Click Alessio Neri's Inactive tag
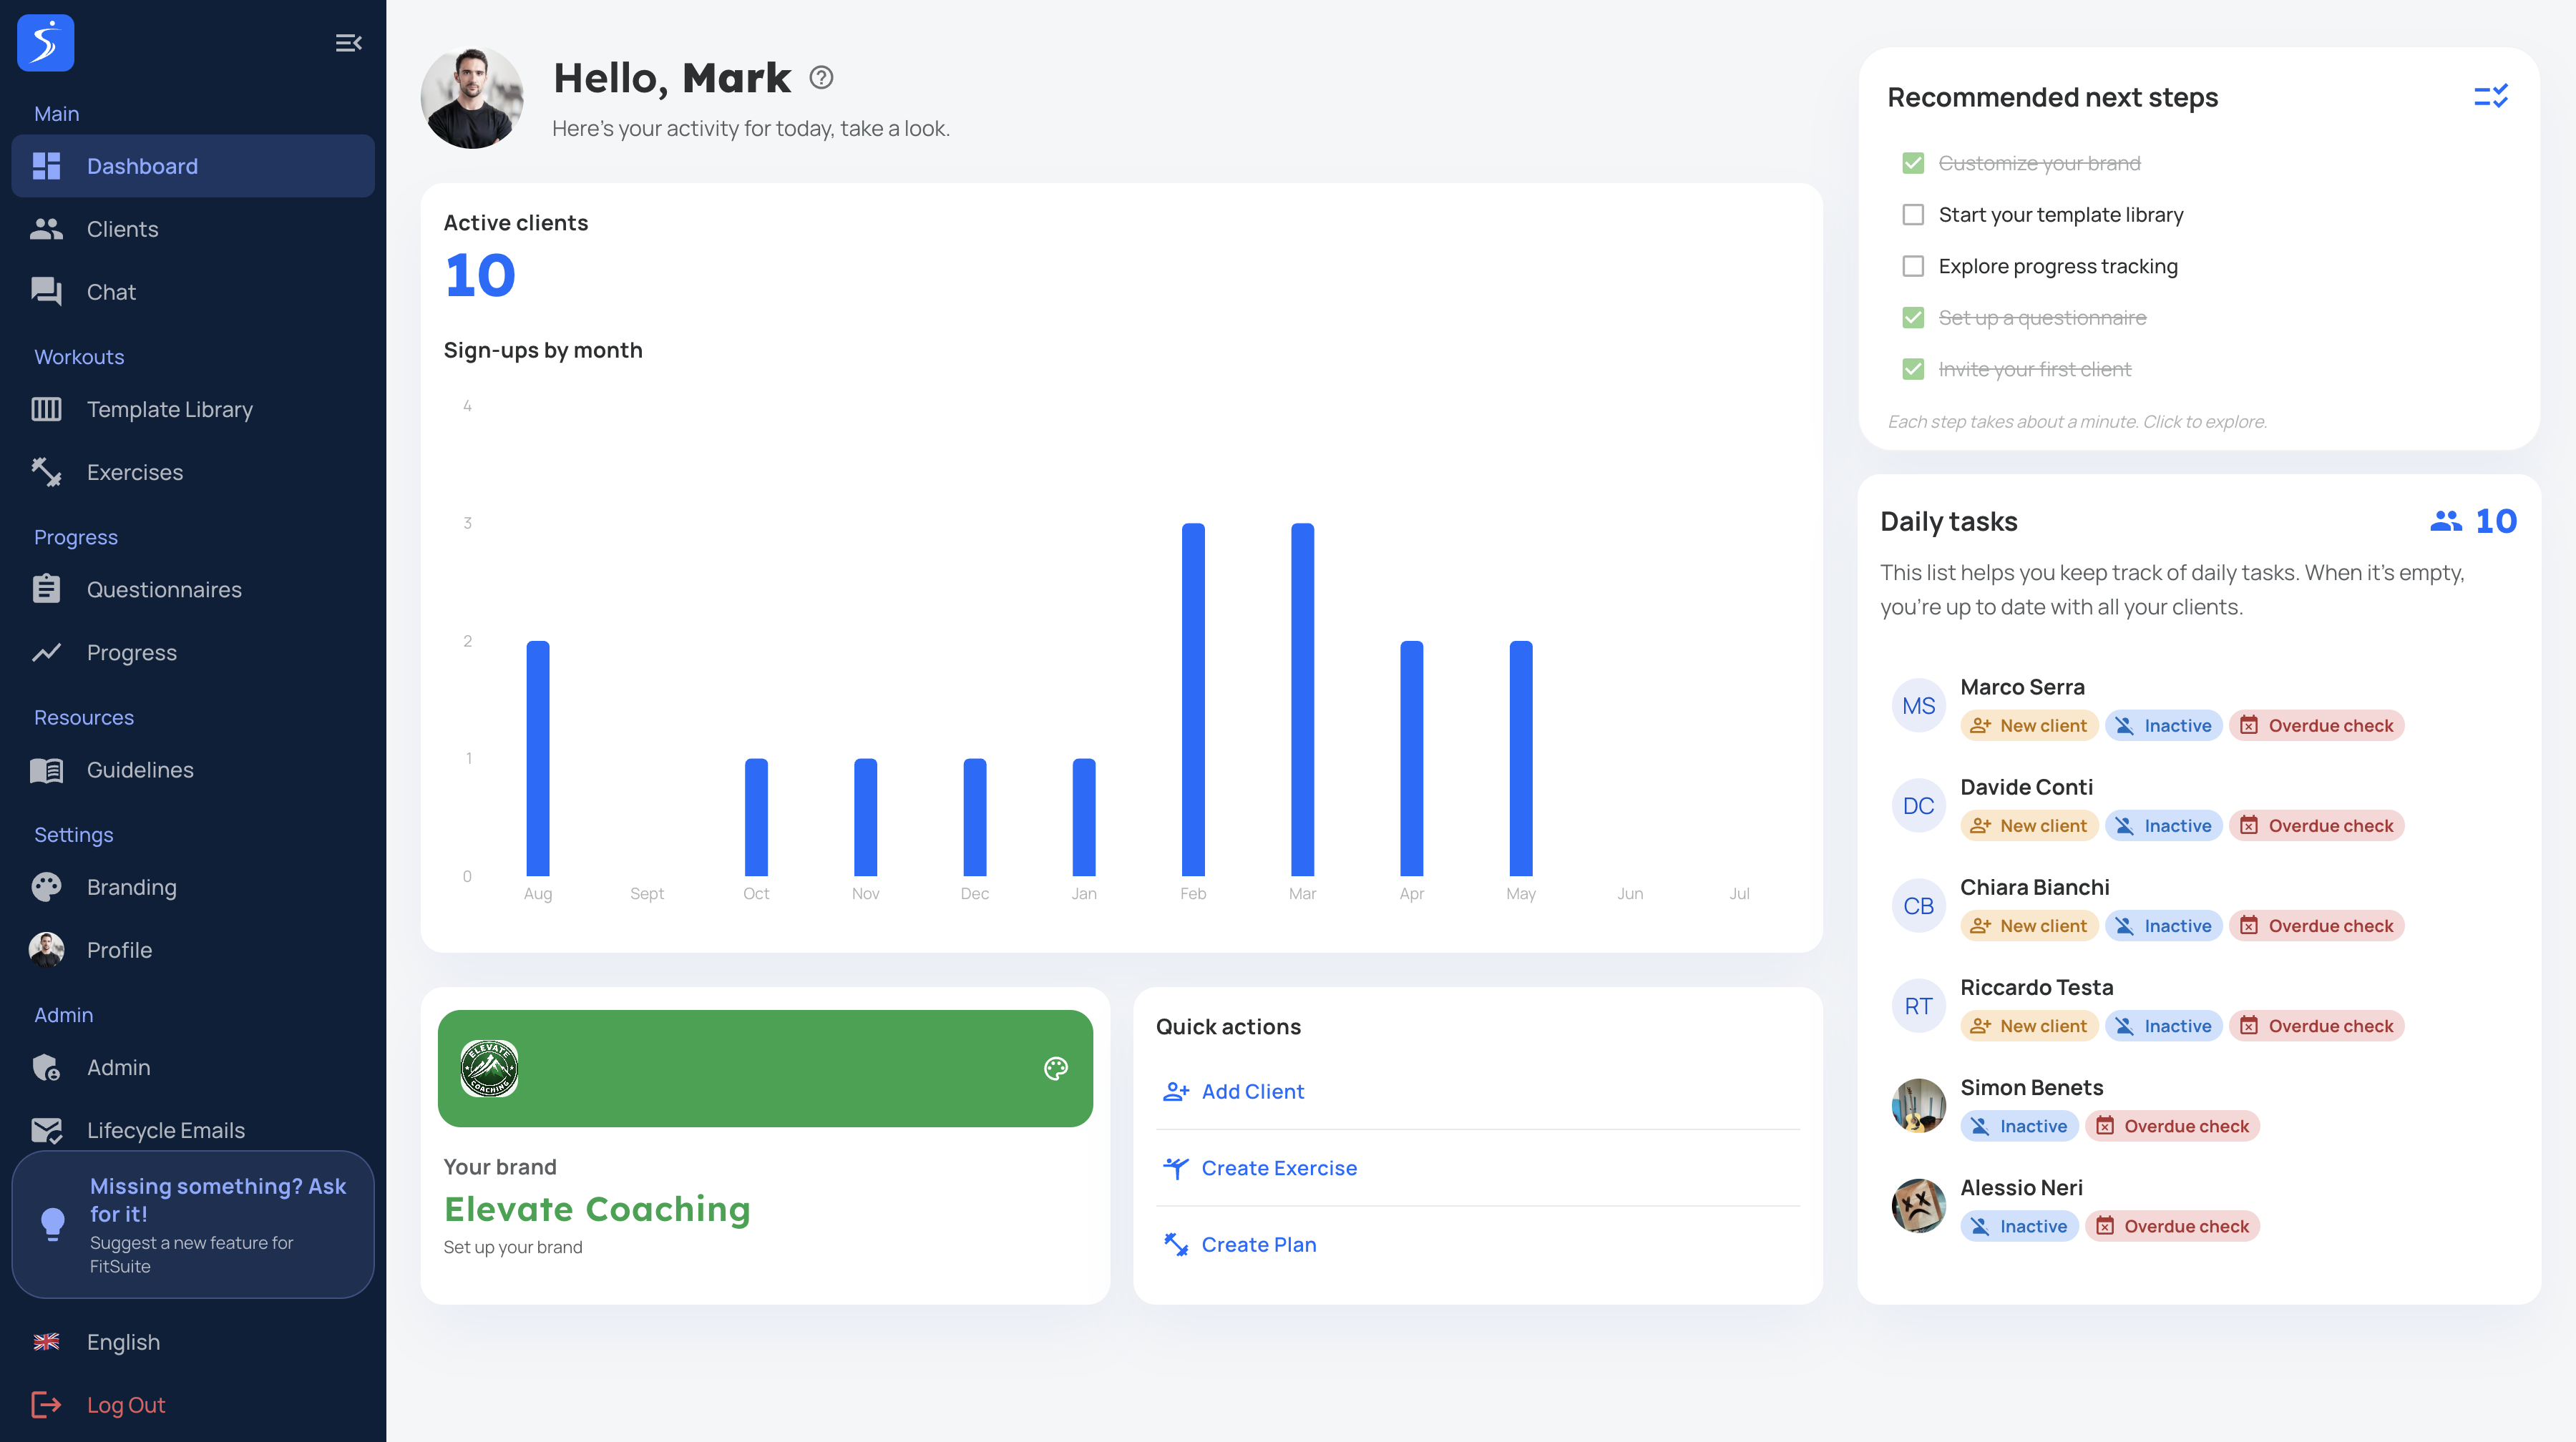 [x=2019, y=1226]
